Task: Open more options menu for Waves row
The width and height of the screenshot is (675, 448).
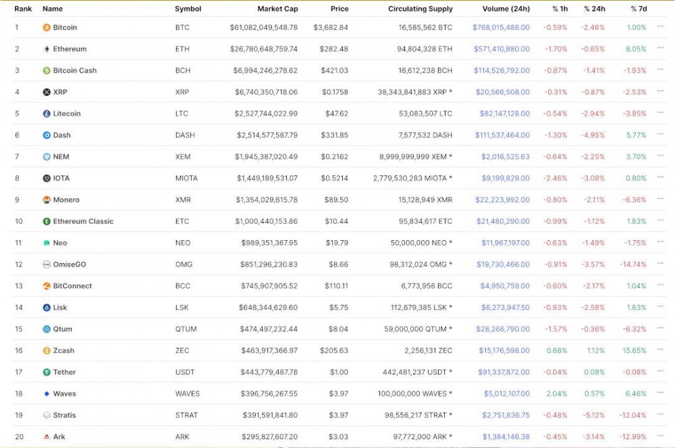Action: (x=660, y=392)
